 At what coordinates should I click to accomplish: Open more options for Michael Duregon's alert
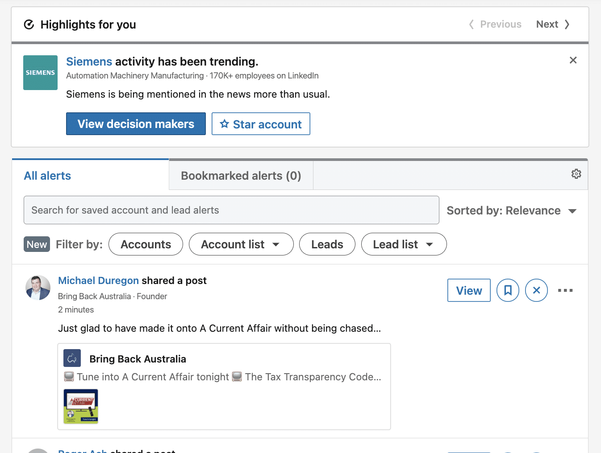565,290
